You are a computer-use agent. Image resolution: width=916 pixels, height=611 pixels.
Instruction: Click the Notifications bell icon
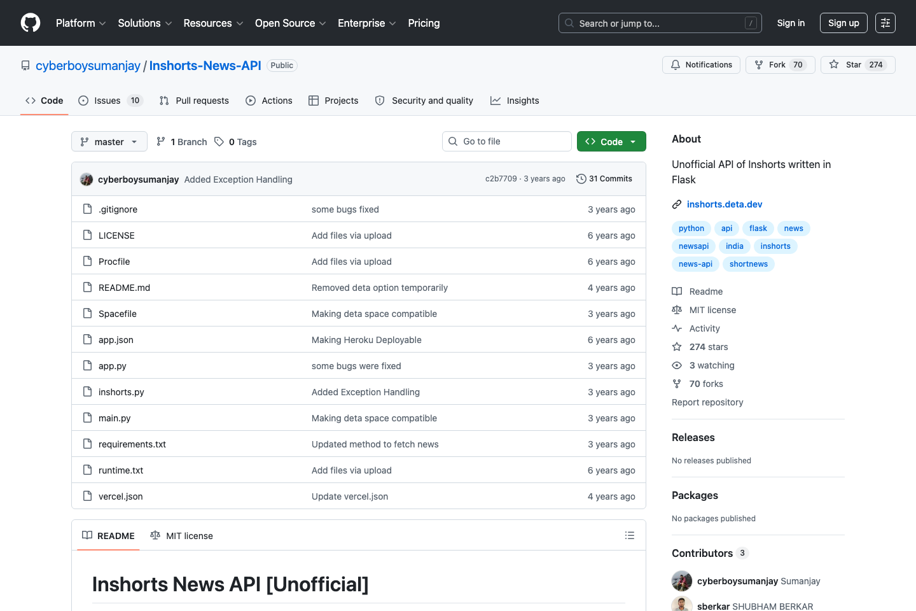tap(674, 64)
